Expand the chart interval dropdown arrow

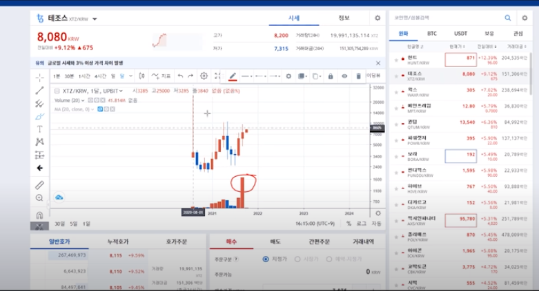tap(130, 76)
